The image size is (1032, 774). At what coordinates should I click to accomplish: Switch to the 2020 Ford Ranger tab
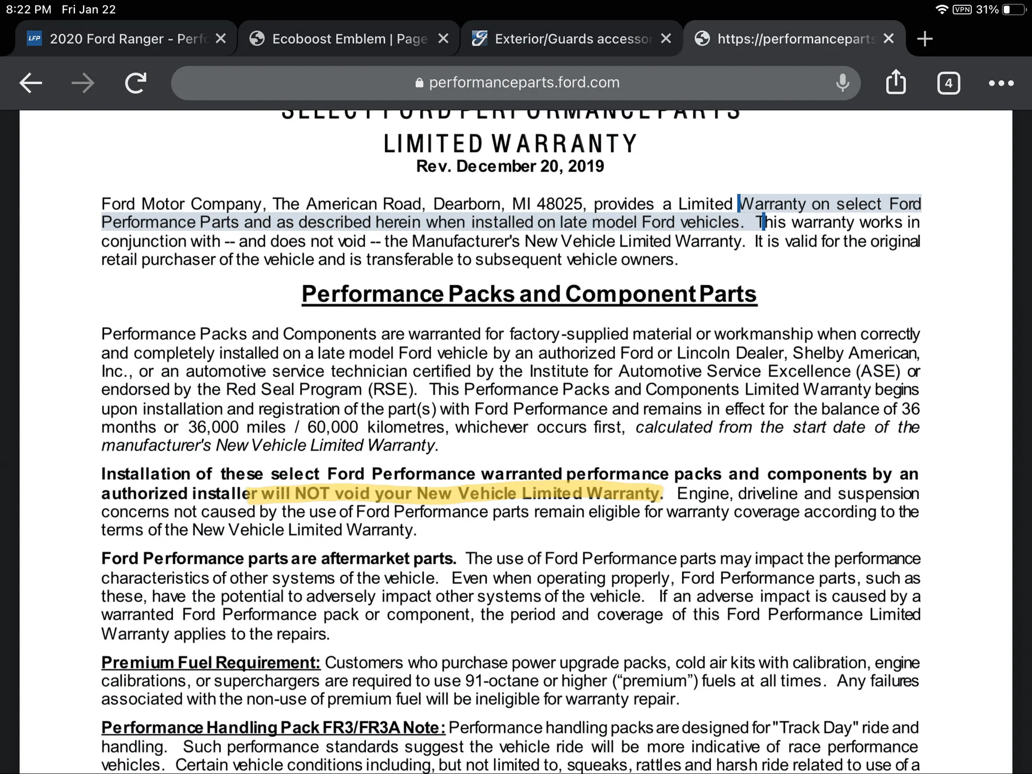[x=126, y=39]
